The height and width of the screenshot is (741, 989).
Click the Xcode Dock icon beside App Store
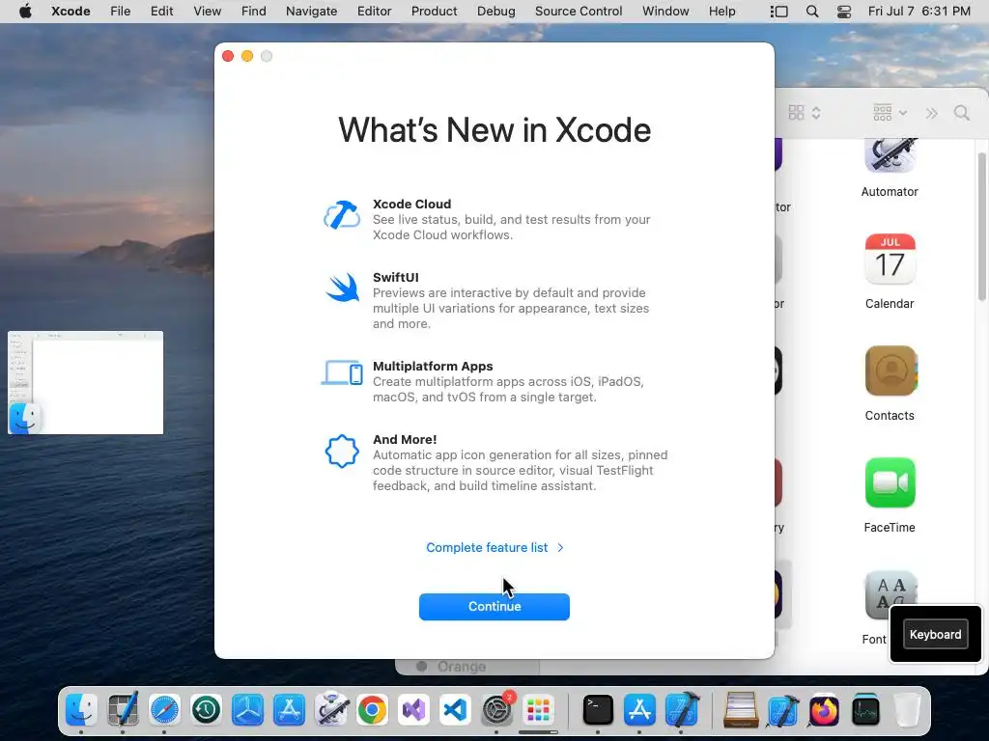[682, 710]
